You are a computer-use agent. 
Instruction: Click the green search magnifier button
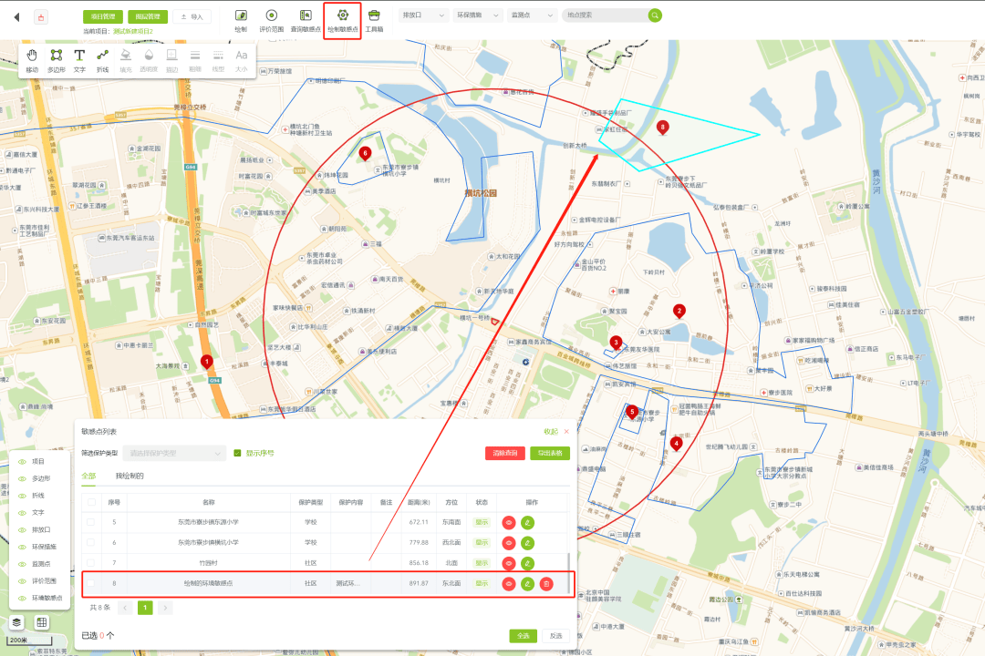click(x=655, y=15)
